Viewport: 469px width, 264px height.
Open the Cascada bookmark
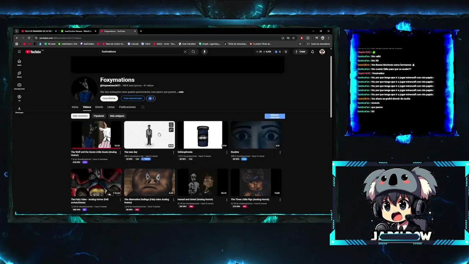tap(133, 44)
